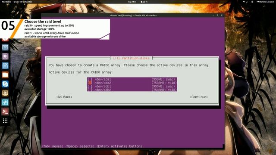Click the Continue button
This screenshot has width=276, height=155.
[199, 97]
